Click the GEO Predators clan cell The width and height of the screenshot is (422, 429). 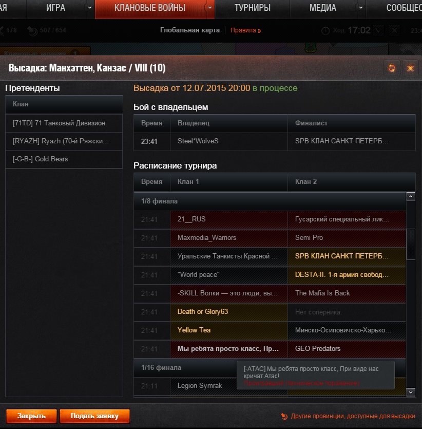[347, 349]
